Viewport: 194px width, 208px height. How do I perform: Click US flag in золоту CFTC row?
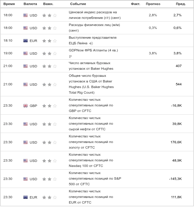click(x=26, y=142)
